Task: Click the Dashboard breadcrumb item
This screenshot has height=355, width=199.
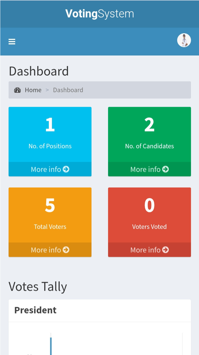Action: pos(68,90)
